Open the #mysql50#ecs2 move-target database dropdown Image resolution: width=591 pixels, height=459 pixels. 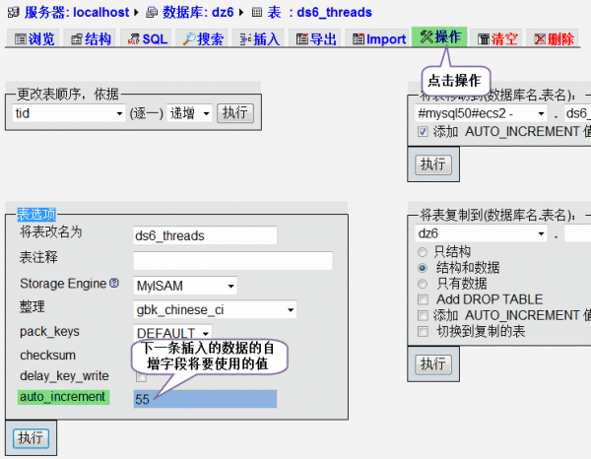[x=481, y=113]
